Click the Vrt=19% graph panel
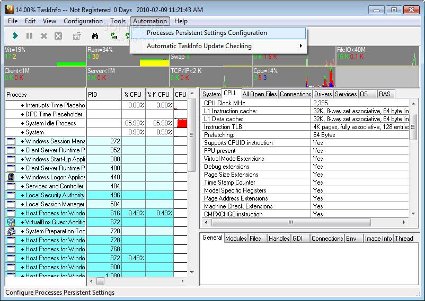The image size is (425, 301). tap(45, 56)
